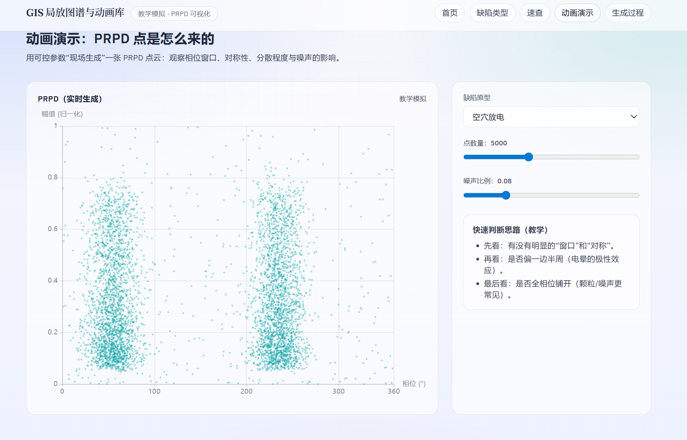
Task: Switch to the 缺陷类型 page
Action: pos(492,13)
